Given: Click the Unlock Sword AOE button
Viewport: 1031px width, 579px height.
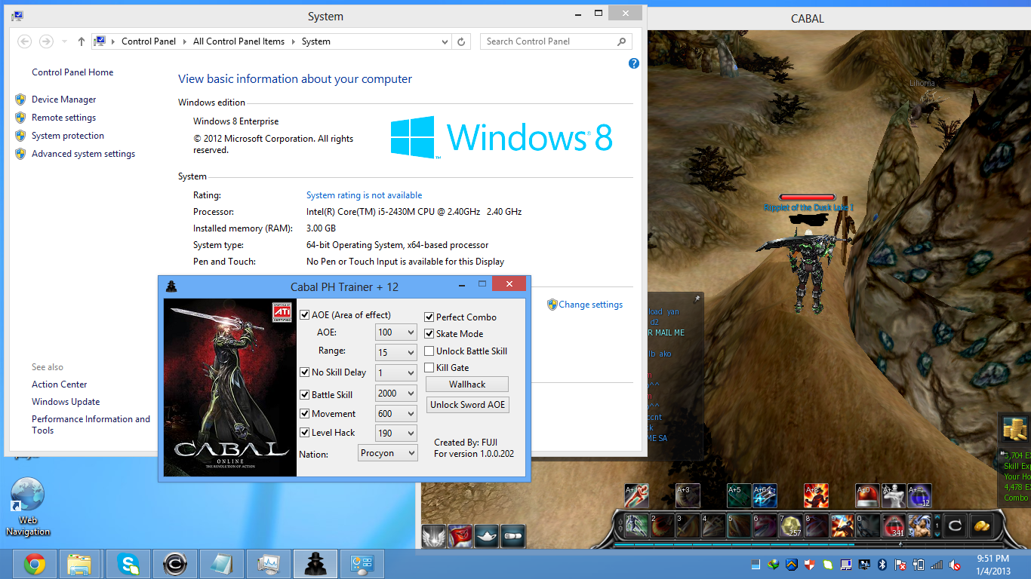Looking at the screenshot, I should pyautogui.click(x=467, y=405).
